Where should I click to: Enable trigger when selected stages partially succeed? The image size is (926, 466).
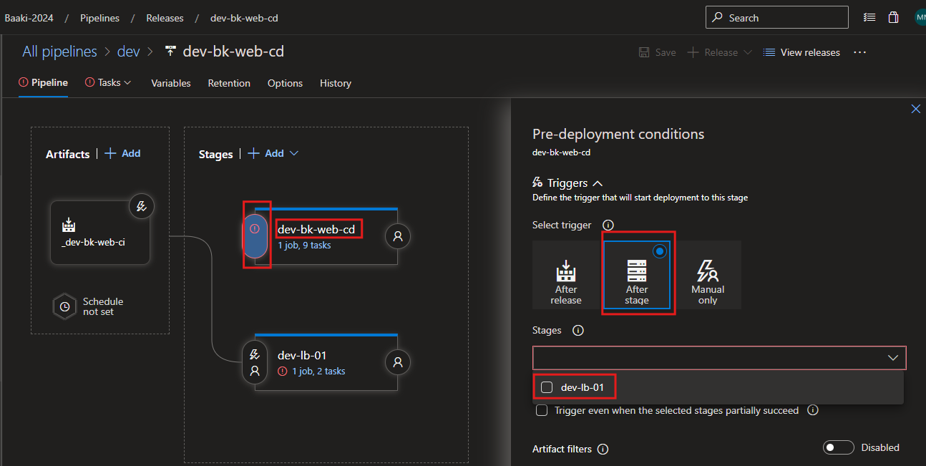[542, 410]
